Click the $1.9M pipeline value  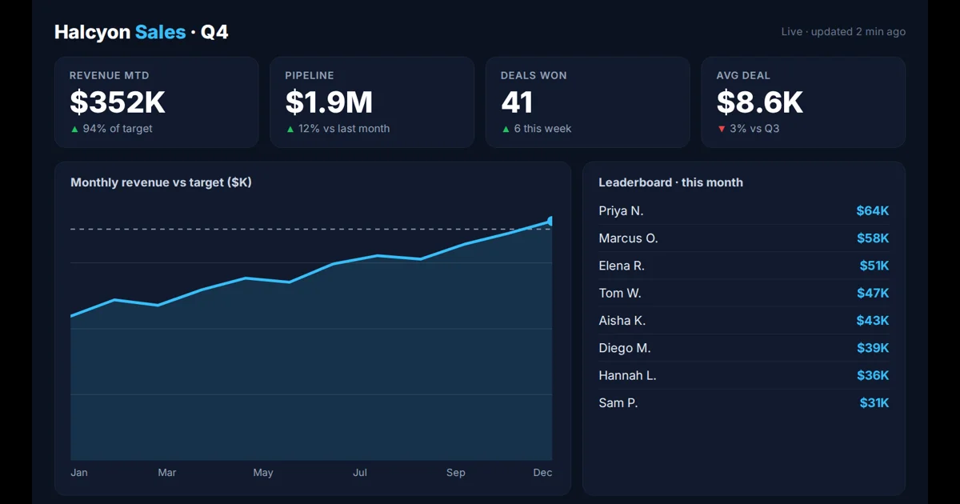329,102
